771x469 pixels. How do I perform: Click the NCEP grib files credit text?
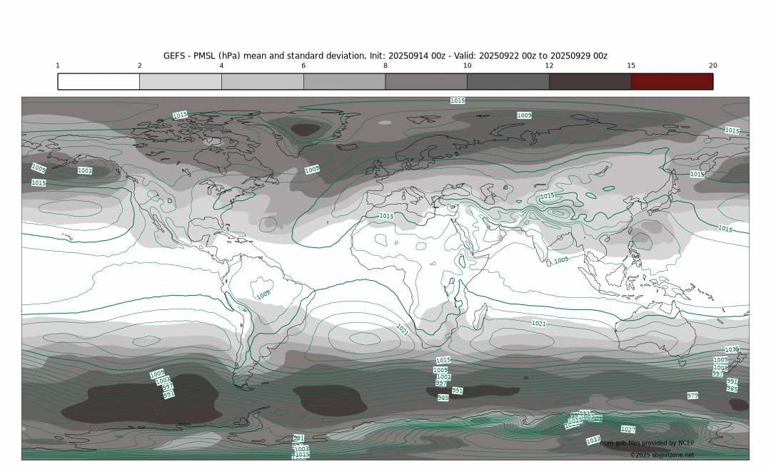(647, 443)
